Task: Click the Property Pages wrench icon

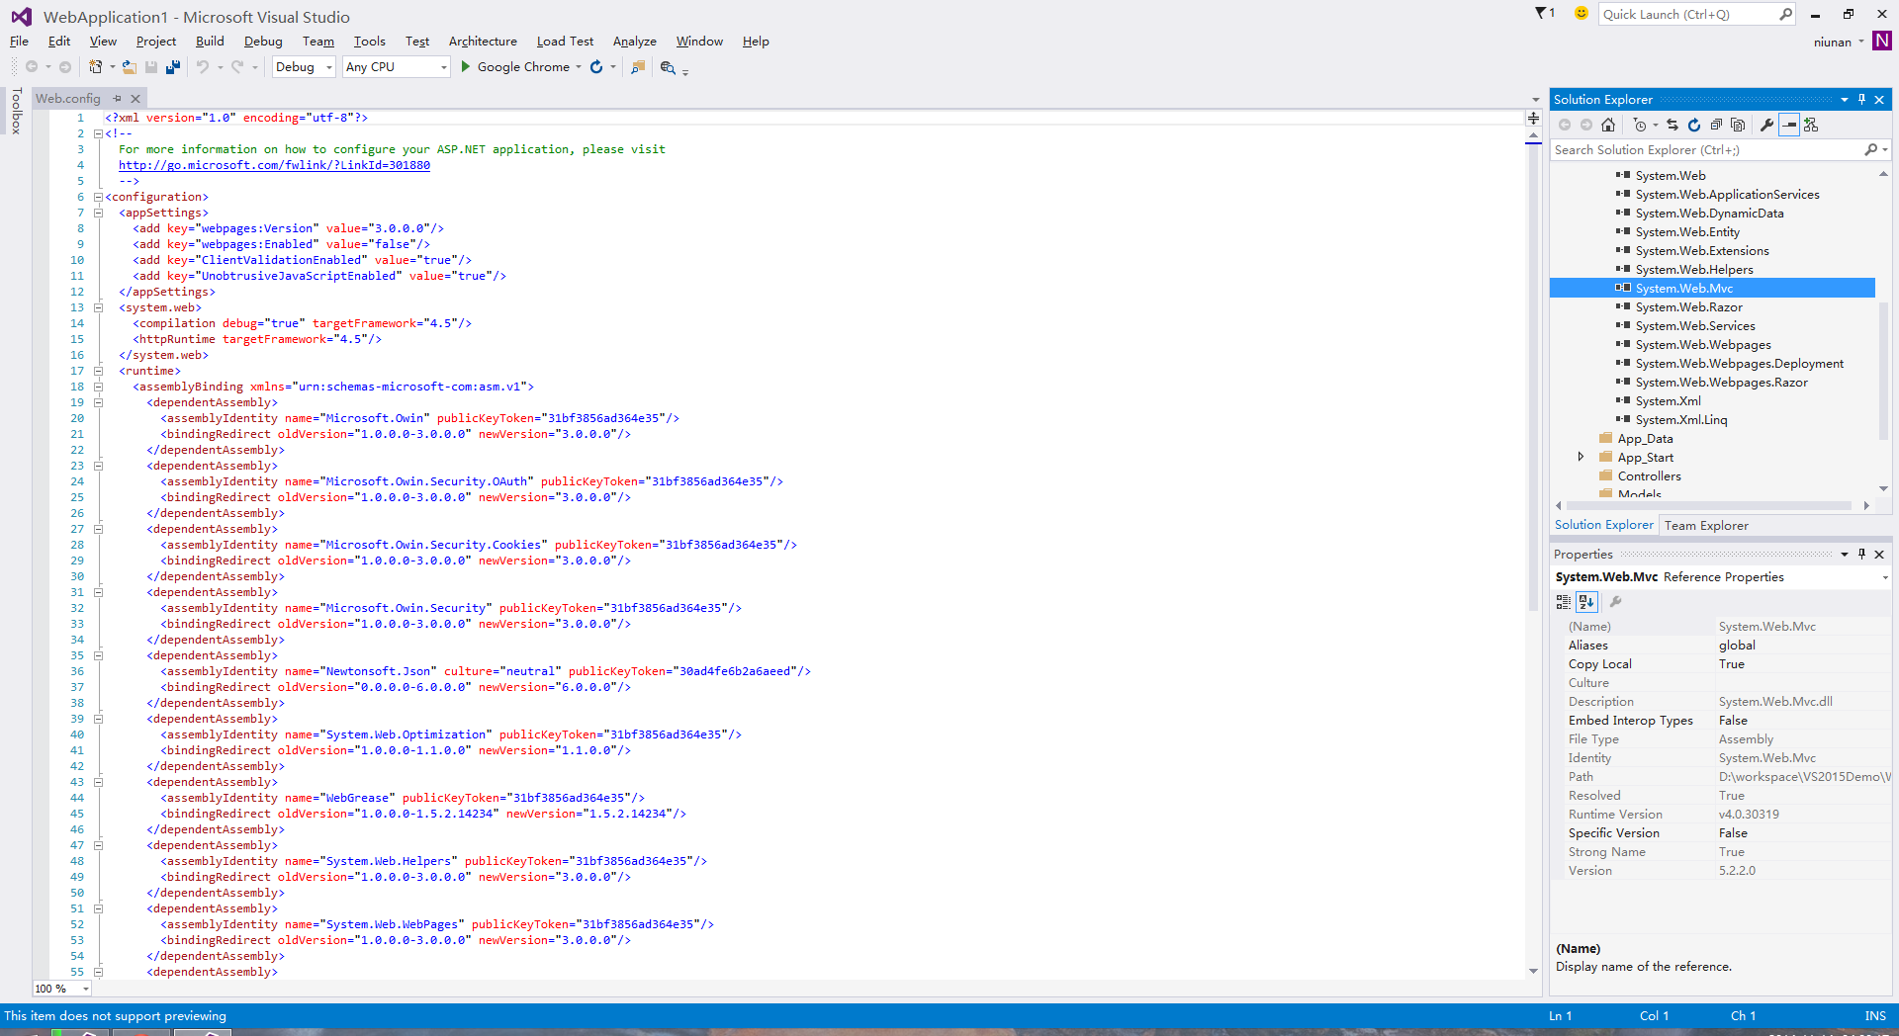Action: [x=1615, y=601]
